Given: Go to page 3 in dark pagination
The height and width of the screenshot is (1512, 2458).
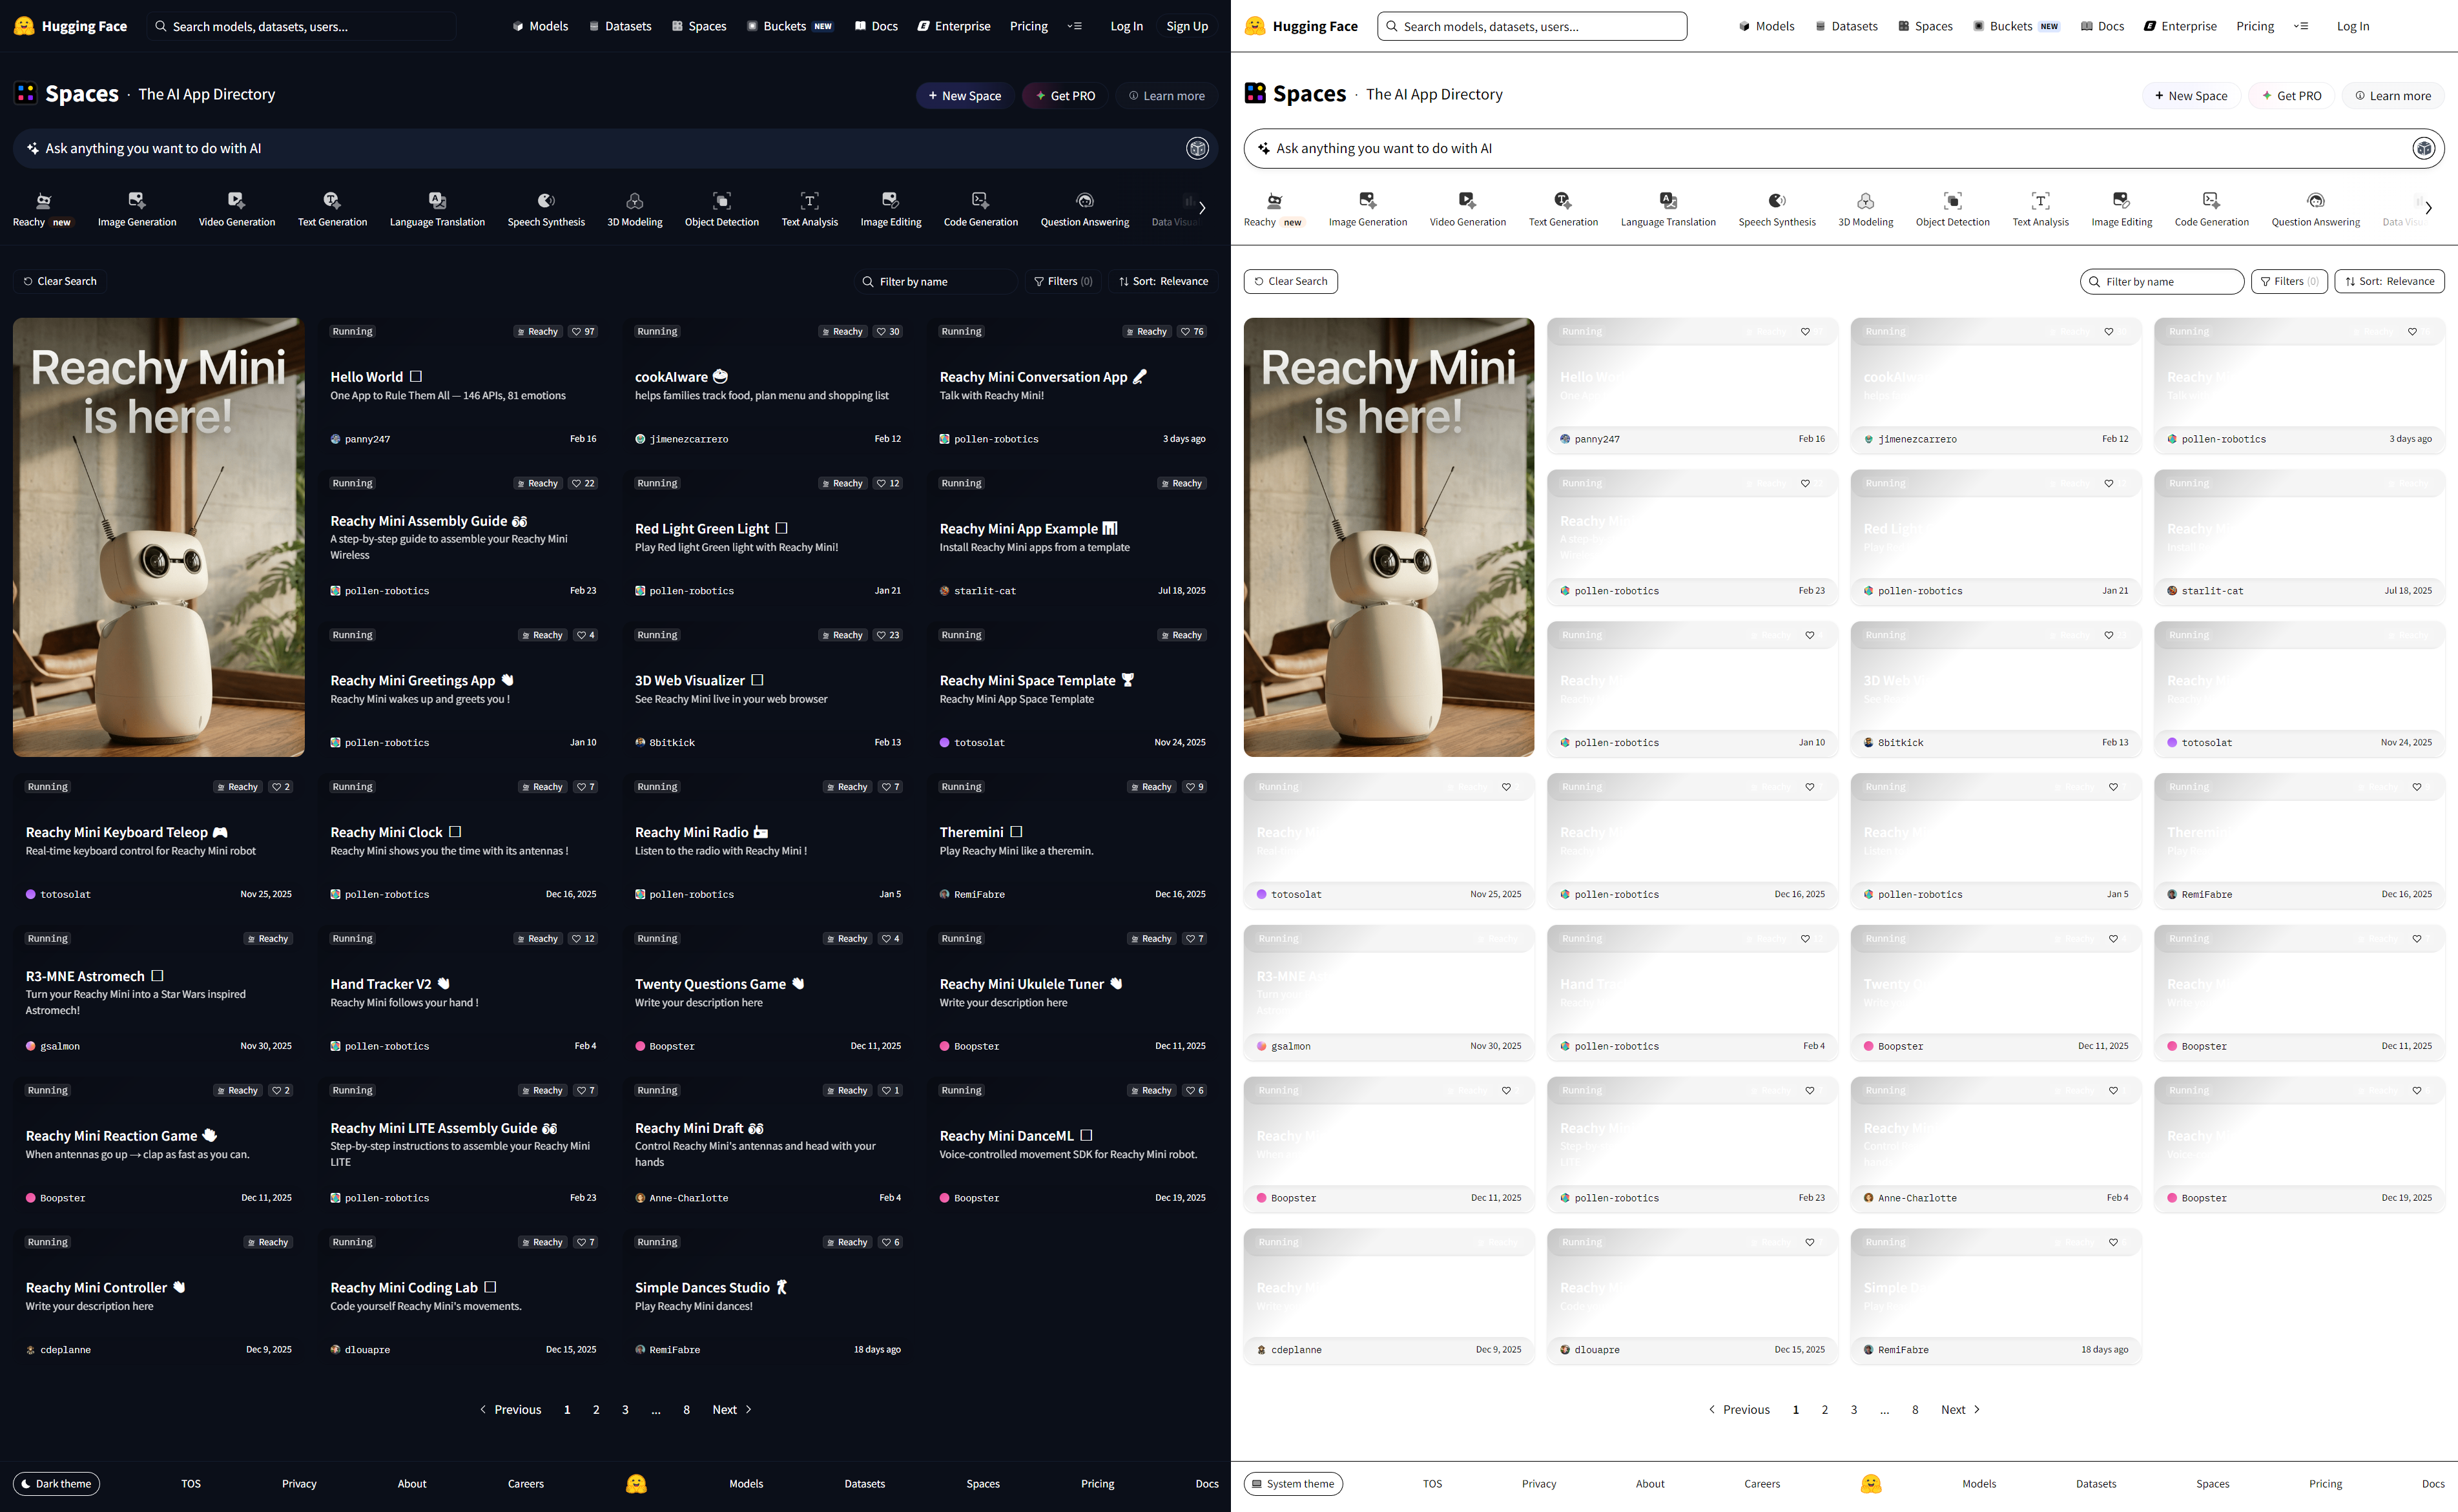Looking at the screenshot, I should [626, 1410].
